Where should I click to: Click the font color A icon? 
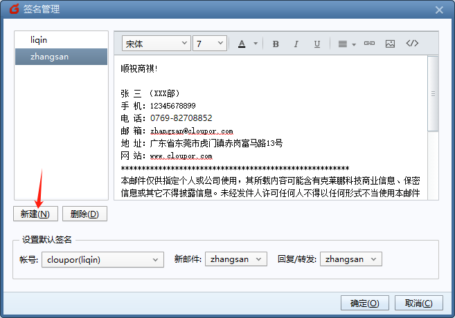pyautogui.click(x=242, y=44)
